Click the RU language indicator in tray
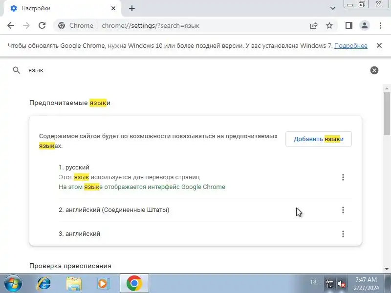 tap(315, 282)
